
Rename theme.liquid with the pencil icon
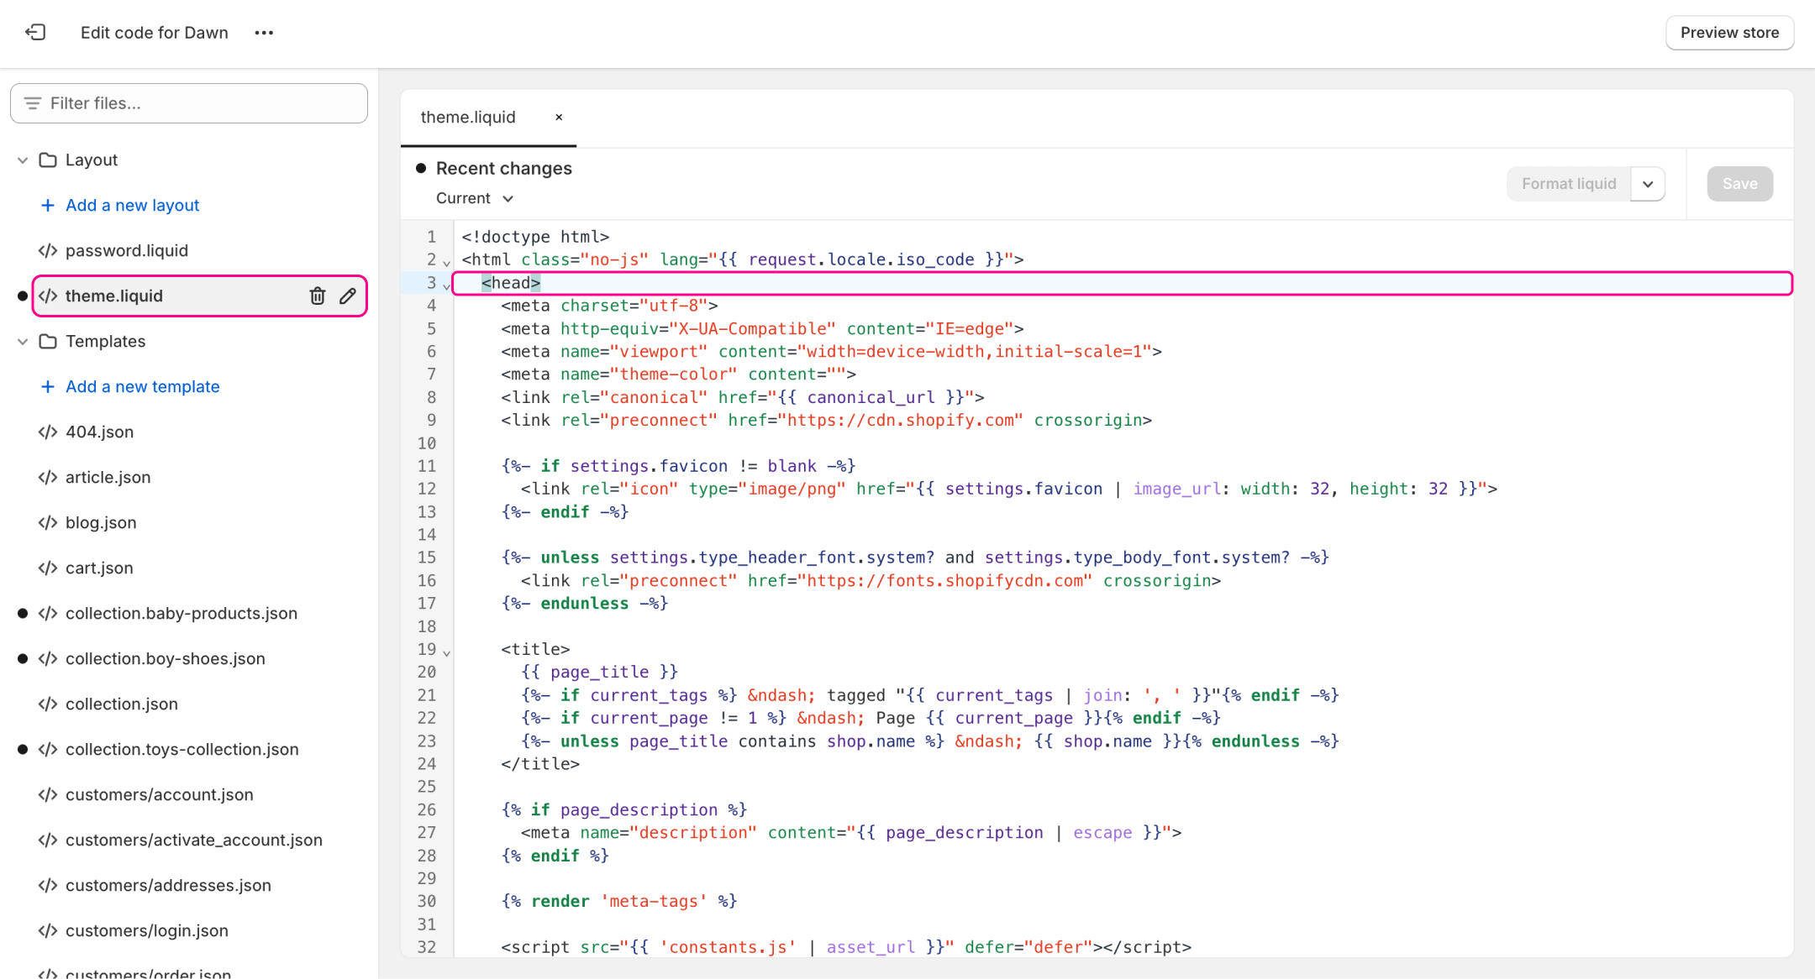tap(348, 296)
